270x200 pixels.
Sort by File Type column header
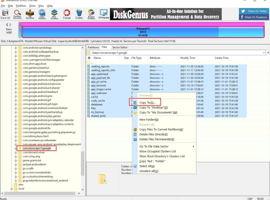[136, 58]
